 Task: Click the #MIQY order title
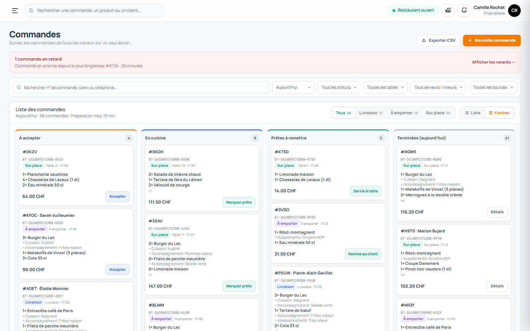point(407,305)
